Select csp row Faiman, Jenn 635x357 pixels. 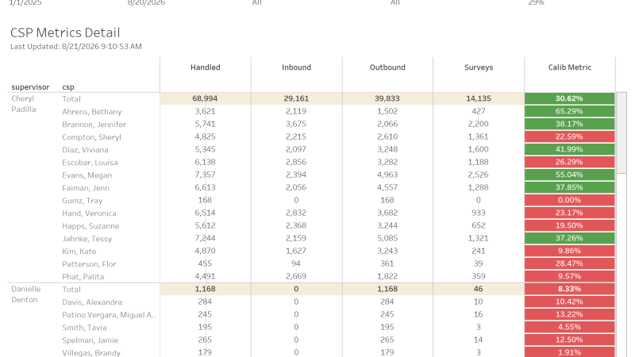pos(86,188)
